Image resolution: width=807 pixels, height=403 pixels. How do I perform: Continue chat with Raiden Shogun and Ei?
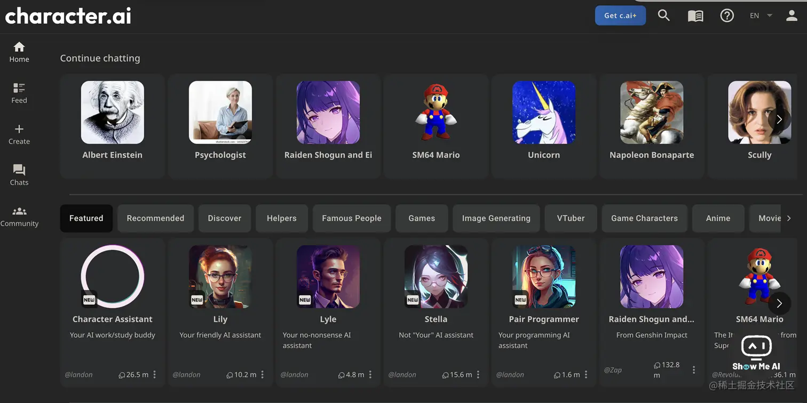(x=328, y=126)
